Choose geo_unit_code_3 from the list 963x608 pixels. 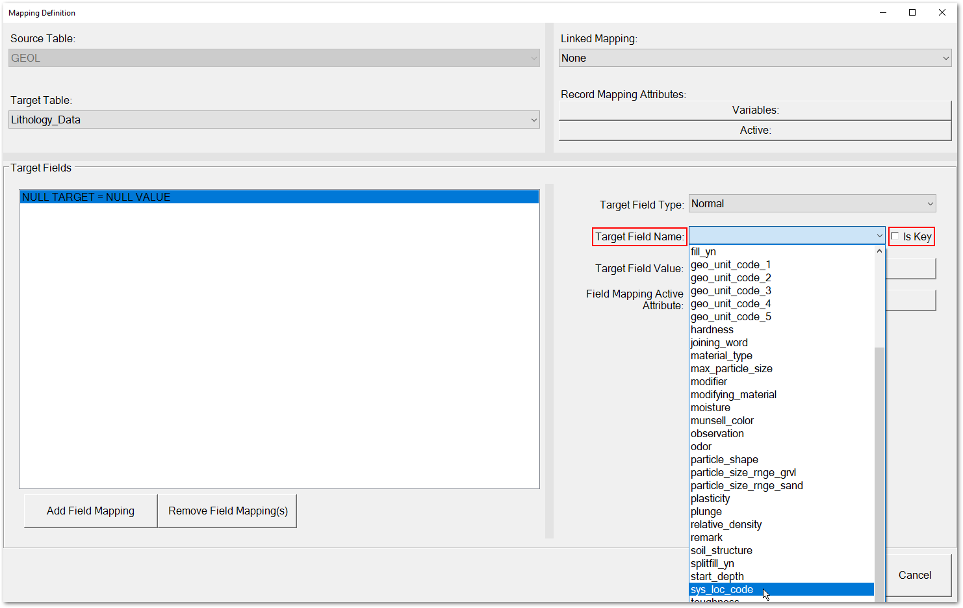coord(782,290)
